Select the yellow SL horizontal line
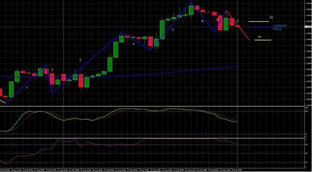Image resolution: width=312 pixels, height=172 pixels. pyautogui.click(x=259, y=21)
